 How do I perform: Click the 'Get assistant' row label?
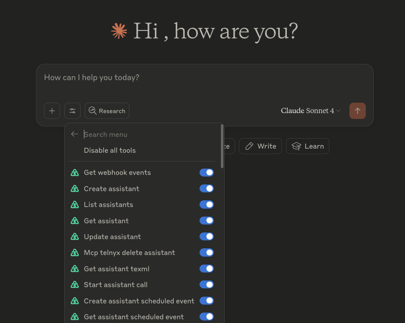[106, 221]
